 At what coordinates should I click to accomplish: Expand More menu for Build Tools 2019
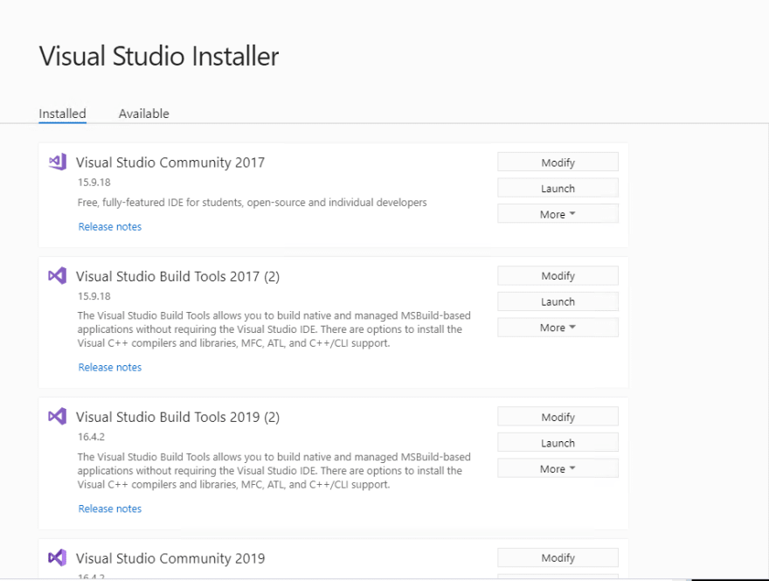(x=558, y=468)
